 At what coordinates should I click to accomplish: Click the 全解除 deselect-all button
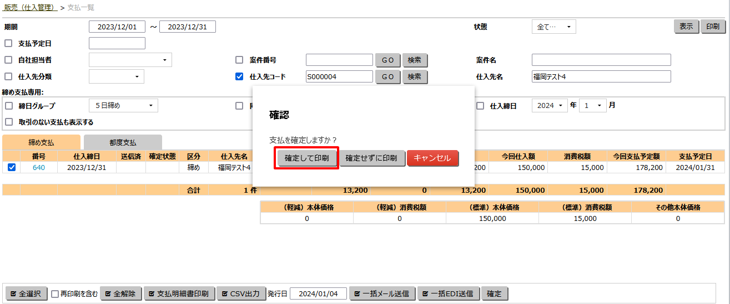pyautogui.click(x=121, y=293)
